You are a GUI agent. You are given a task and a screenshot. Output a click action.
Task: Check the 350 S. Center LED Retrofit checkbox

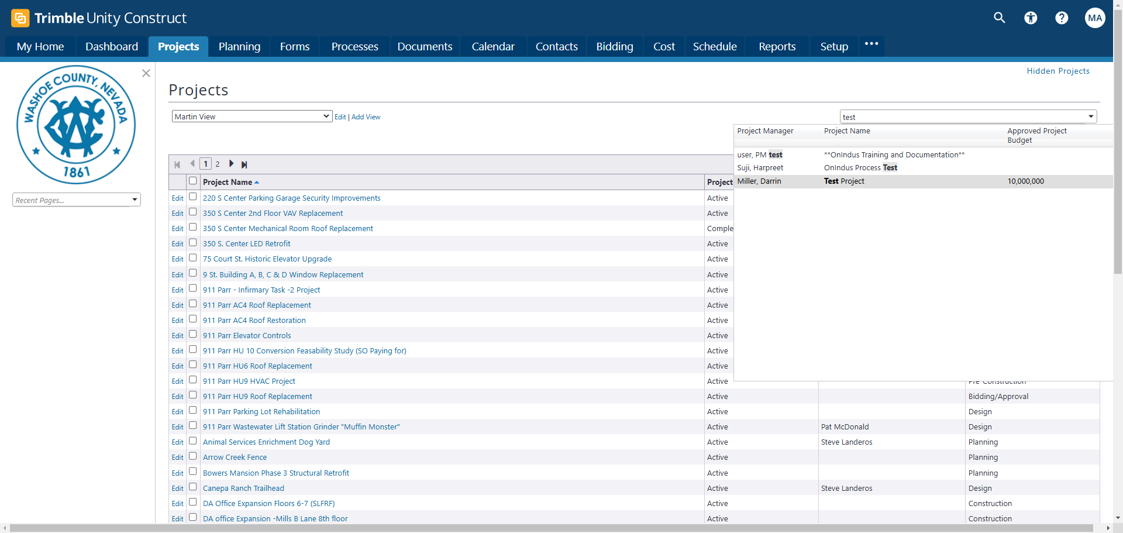192,242
